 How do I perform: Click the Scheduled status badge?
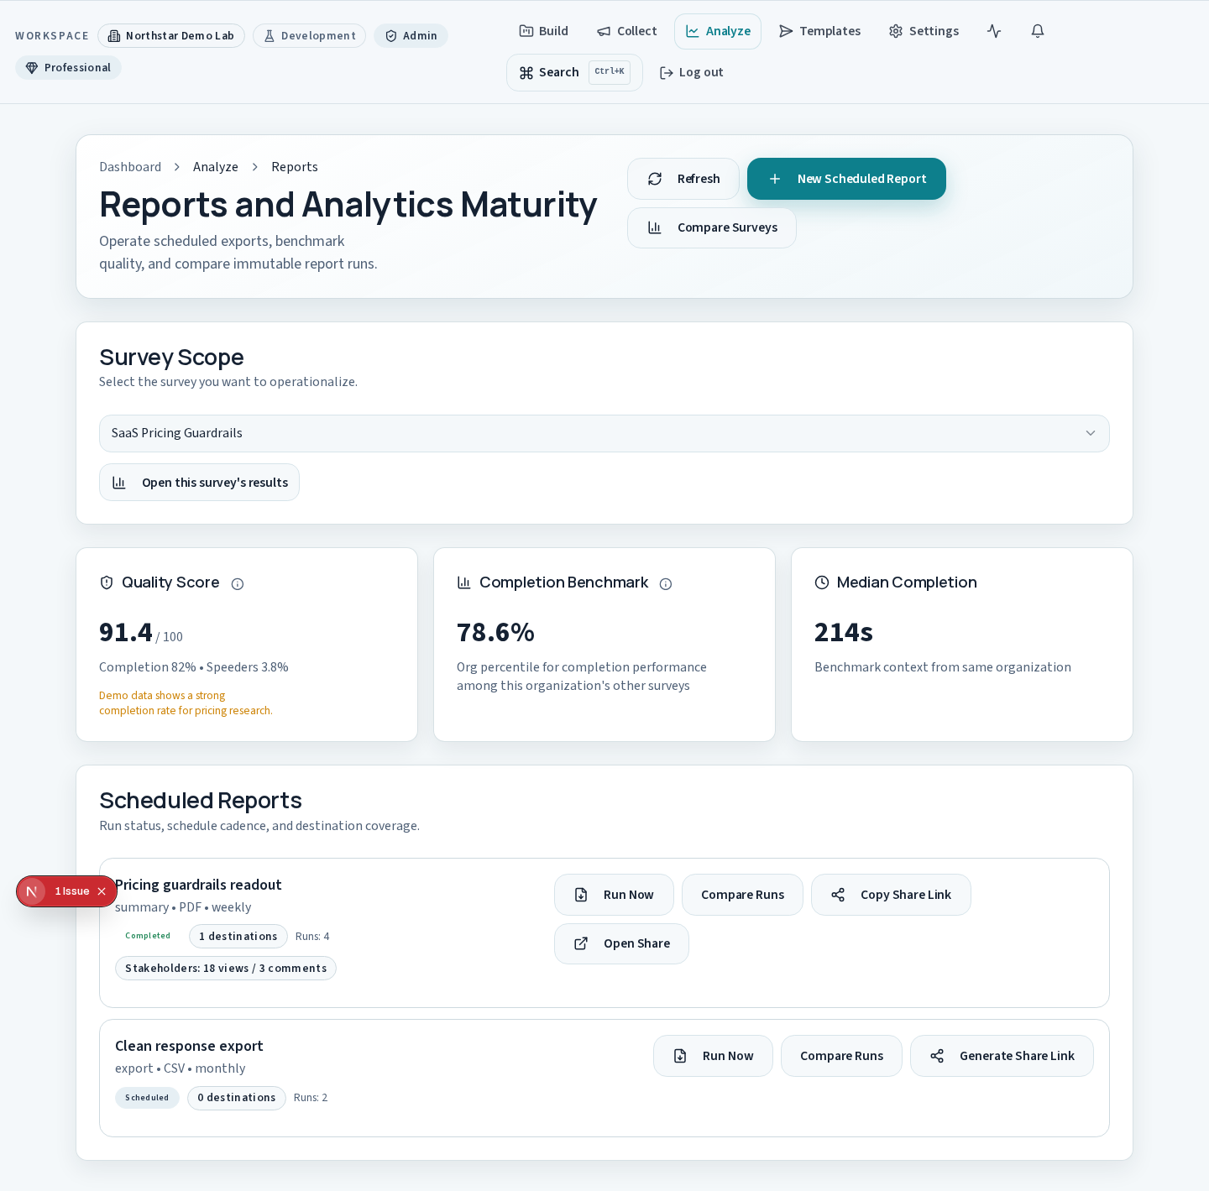(147, 1098)
